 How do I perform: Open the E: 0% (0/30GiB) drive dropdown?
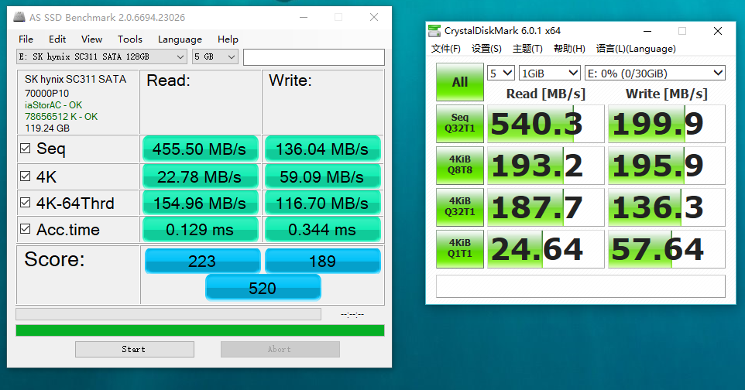(654, 74)
